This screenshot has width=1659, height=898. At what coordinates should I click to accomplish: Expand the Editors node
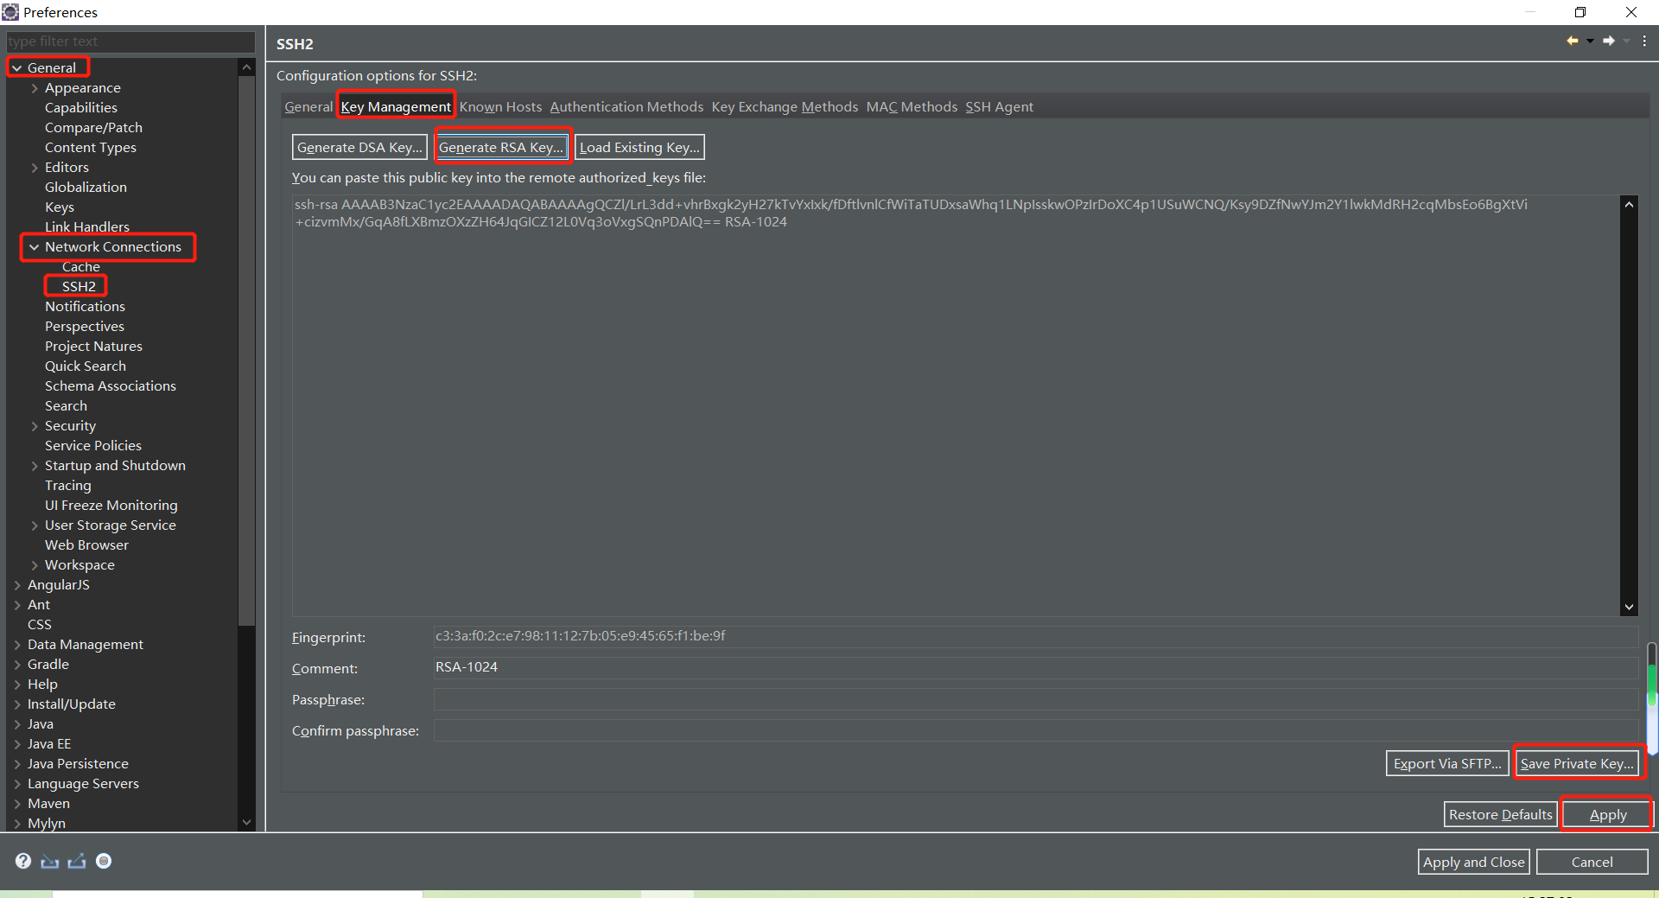[35, 168]
